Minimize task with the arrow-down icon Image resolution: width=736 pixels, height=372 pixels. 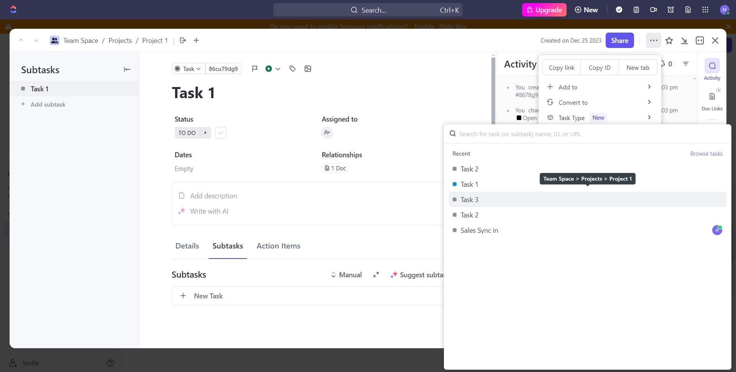tap(684, 40)
